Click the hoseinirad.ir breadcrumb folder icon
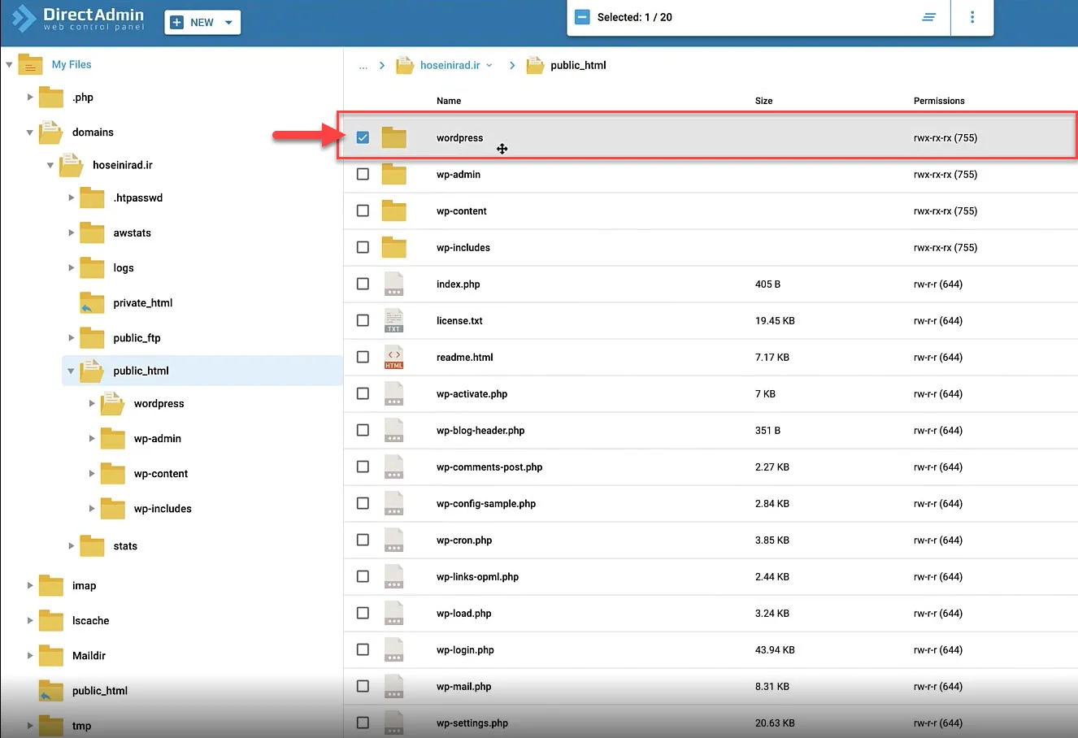1078x738 pixels. click(405, 65)
